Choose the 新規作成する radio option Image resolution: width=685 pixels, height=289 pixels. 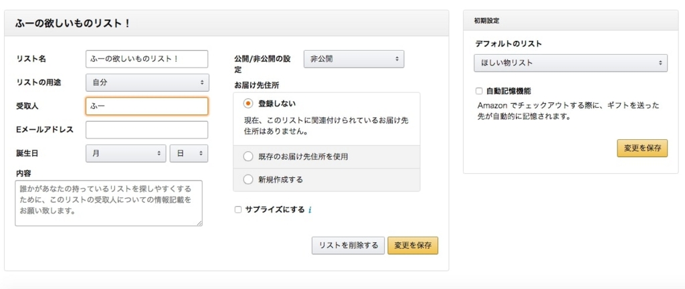click(x=248, y=179)
